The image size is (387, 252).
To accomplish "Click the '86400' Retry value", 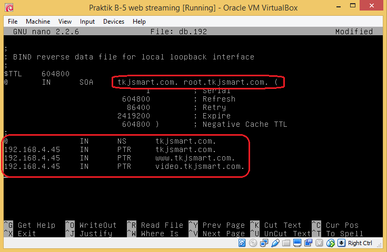I will (x=138, y=107).
